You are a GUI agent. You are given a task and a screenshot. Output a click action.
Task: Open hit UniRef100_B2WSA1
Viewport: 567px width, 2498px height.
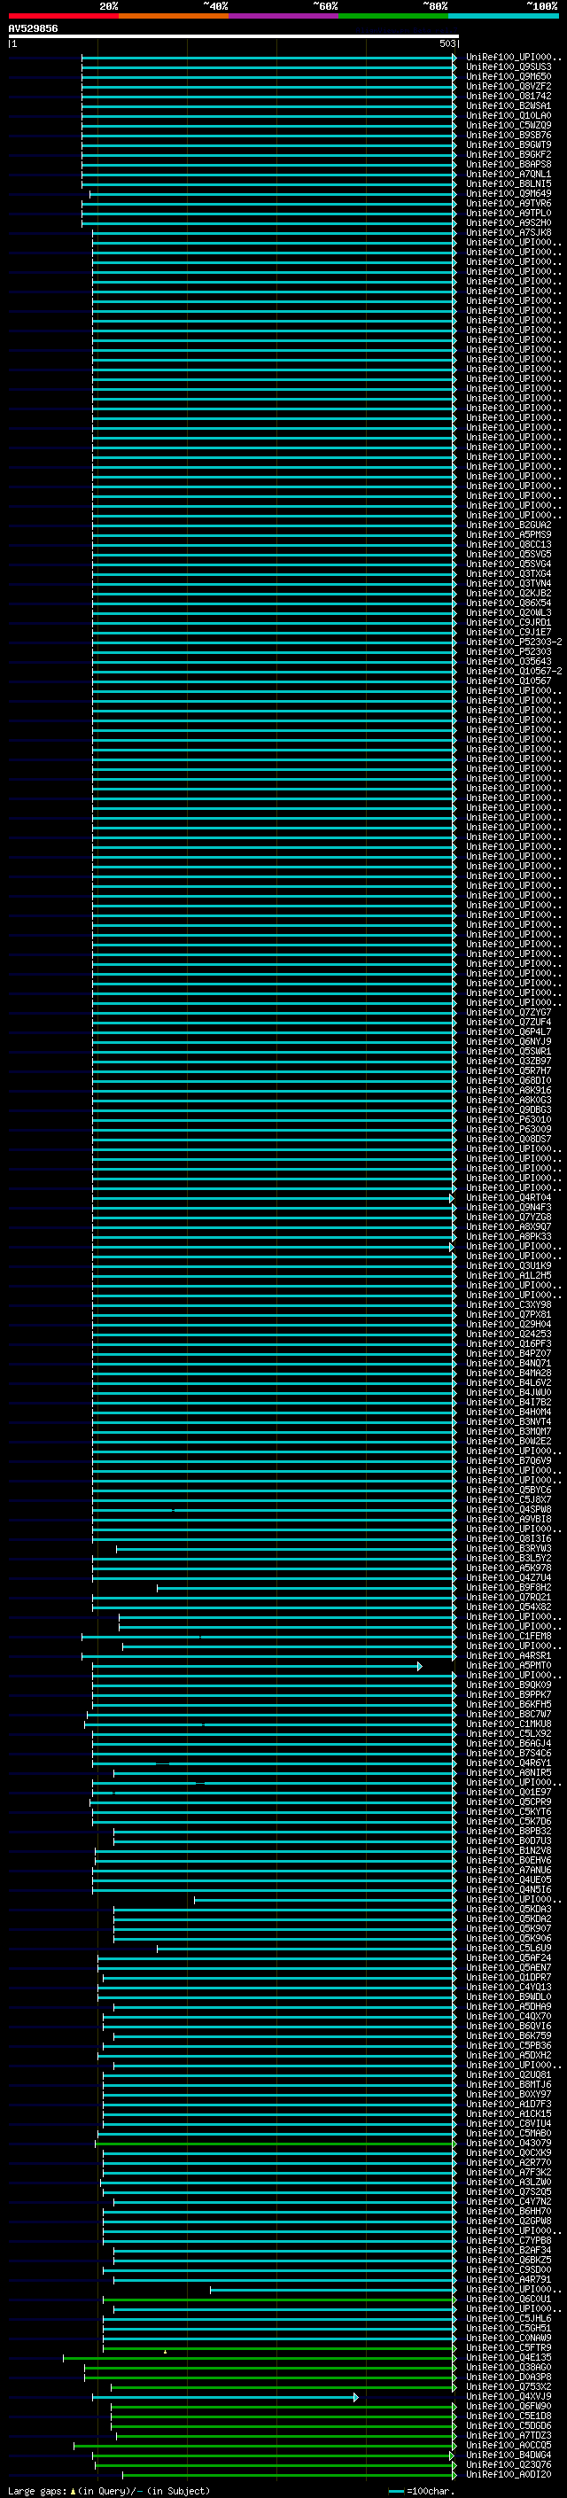point(508,105)
